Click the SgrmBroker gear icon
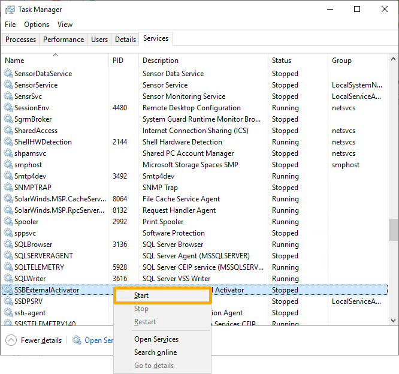 8,119
